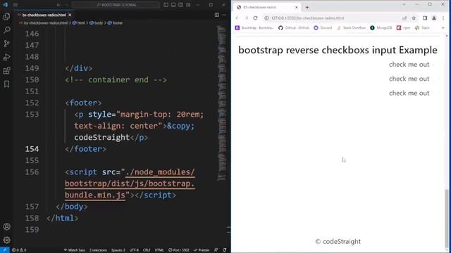Change encoding via UTF-8 status item

click(x=134, y=250)
